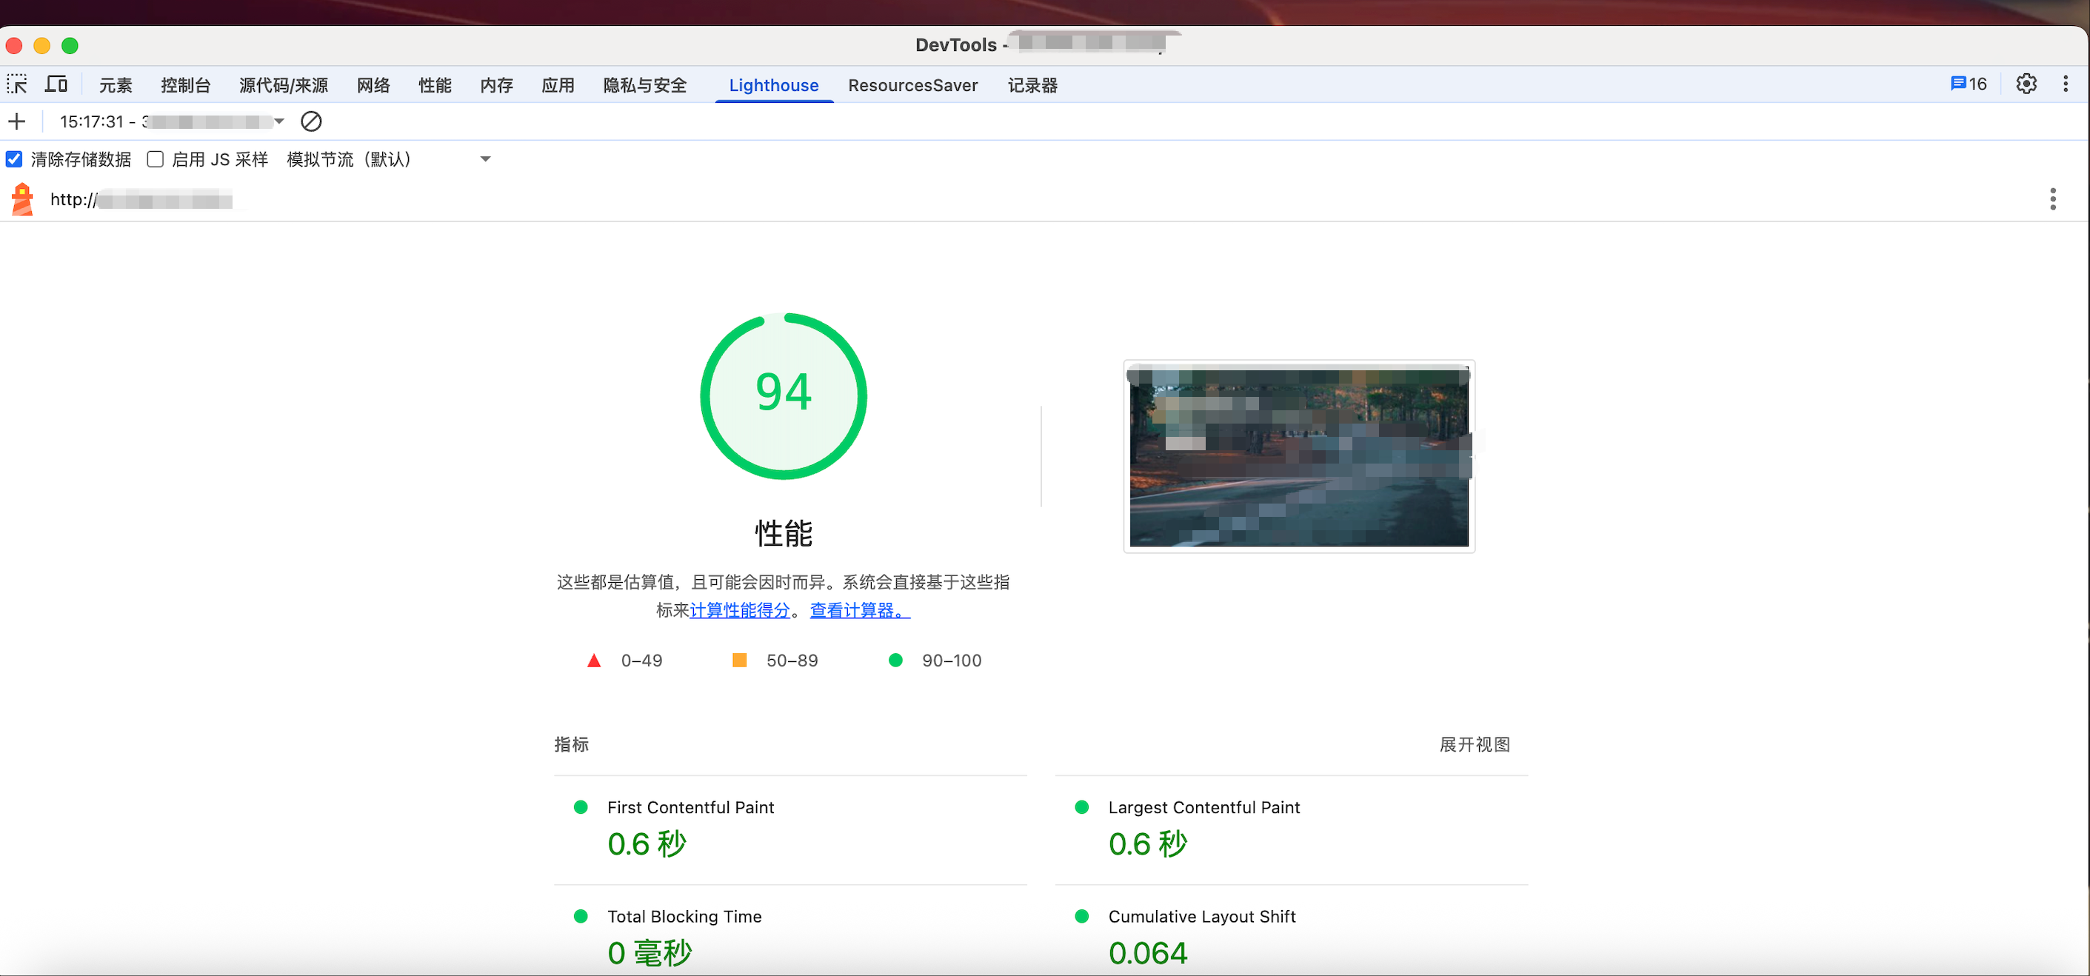Open the 16 issues message counter
This screenshot has height=976, width=2090.
pyautogui.click(x=1969, y=84)
